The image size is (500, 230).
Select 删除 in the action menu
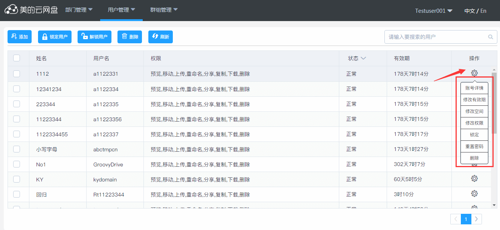[474, 158]
